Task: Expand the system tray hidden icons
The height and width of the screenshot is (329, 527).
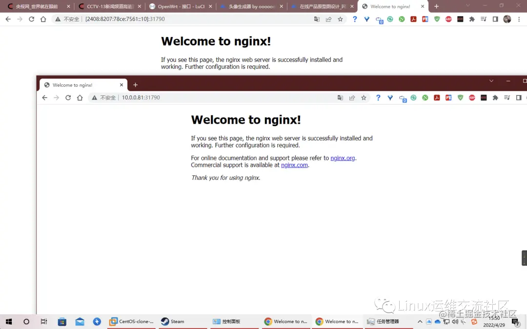Action: point(420,322)
